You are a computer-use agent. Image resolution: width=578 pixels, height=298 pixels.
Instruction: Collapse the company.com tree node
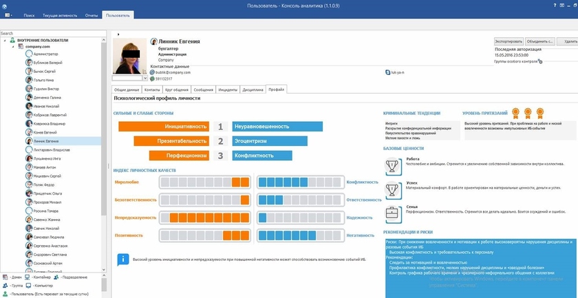pyautogui.click(x=12, y=47)
